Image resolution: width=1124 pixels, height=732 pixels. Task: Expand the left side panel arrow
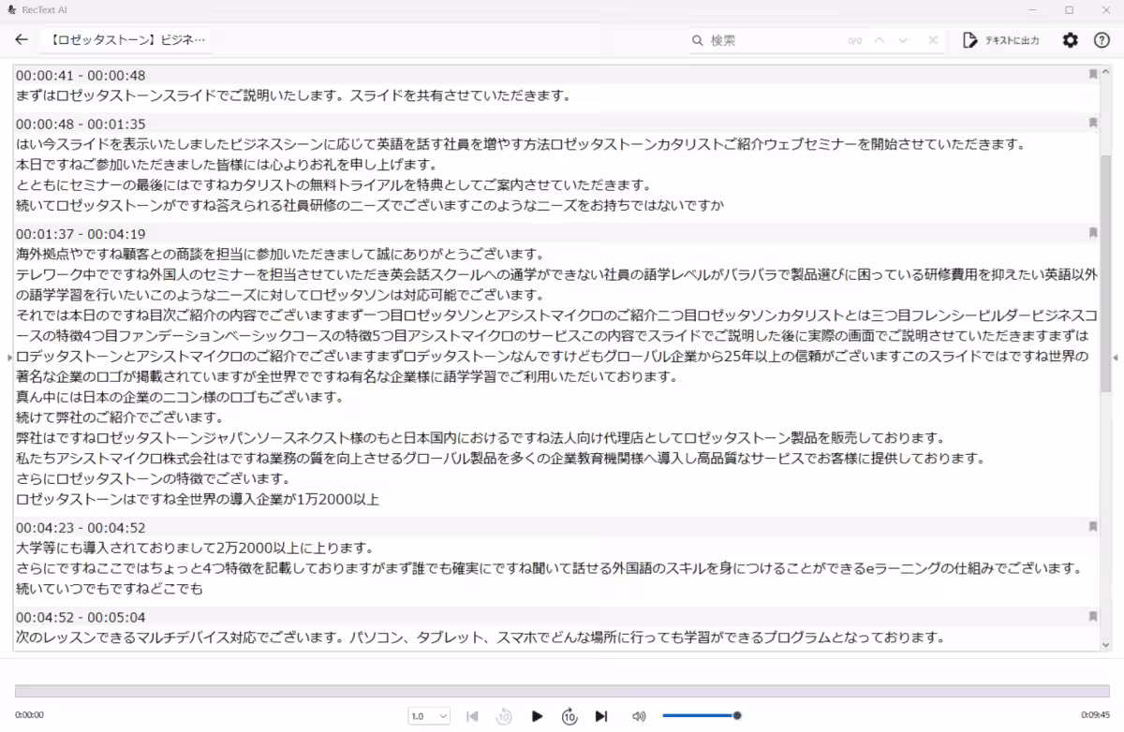8,358
